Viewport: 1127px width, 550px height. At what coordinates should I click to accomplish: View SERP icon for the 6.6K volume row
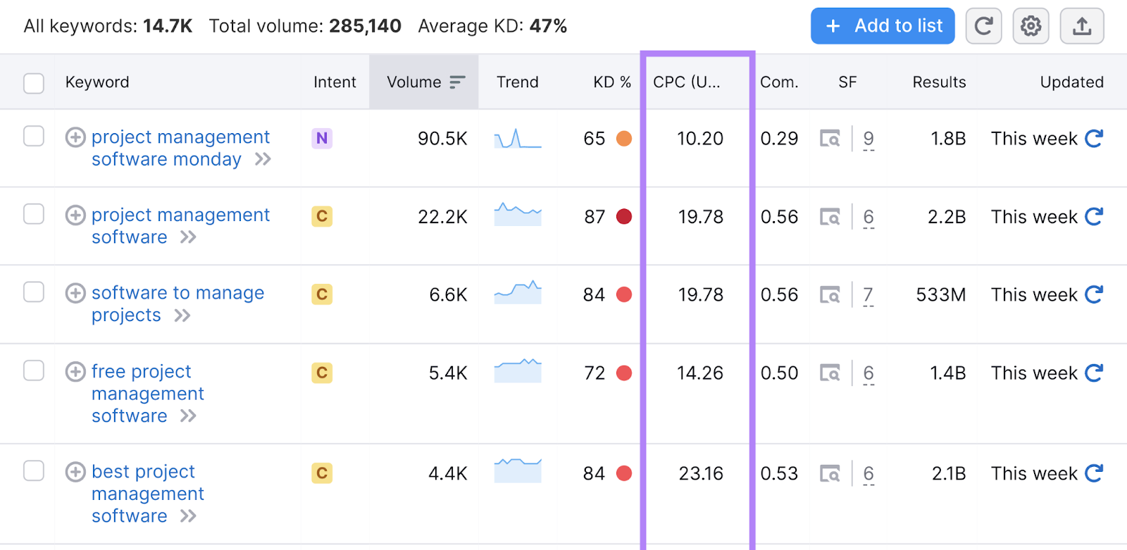830,294
